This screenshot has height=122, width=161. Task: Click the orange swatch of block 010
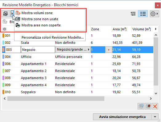pyautogui.click(x=3, y=92)
